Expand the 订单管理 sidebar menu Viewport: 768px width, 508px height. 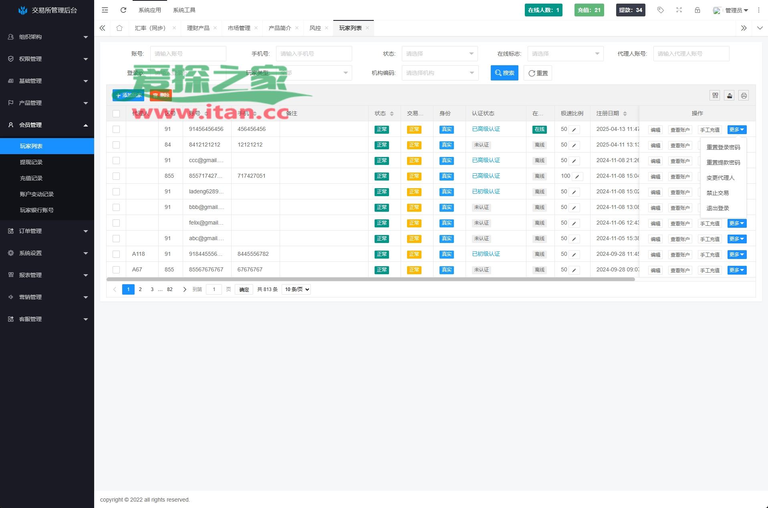coord(47,231)
